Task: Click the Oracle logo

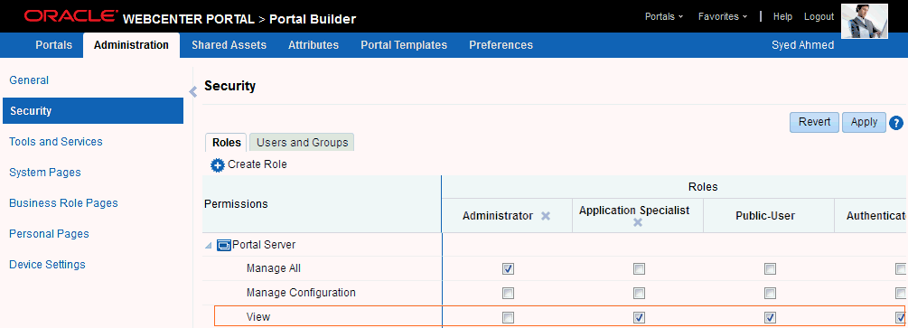Action: pos(71,15)
